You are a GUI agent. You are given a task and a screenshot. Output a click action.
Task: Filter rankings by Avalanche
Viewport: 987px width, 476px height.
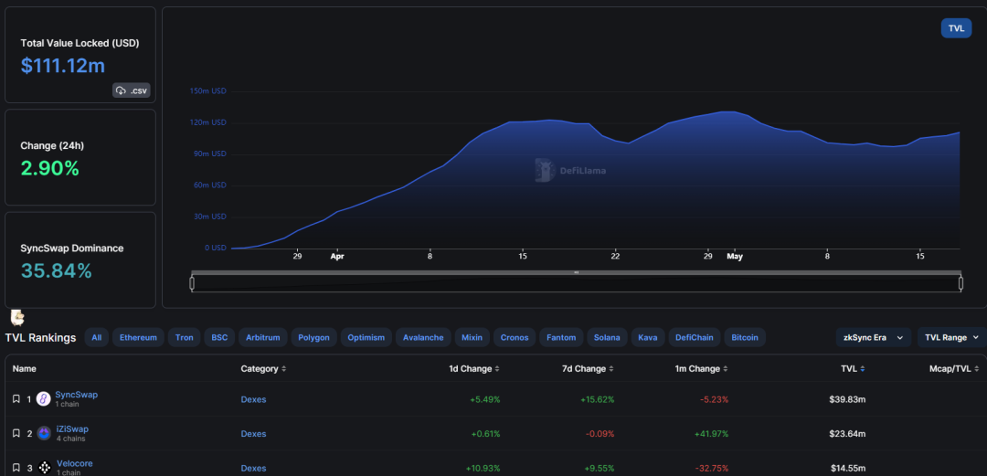tap(423, 337)
